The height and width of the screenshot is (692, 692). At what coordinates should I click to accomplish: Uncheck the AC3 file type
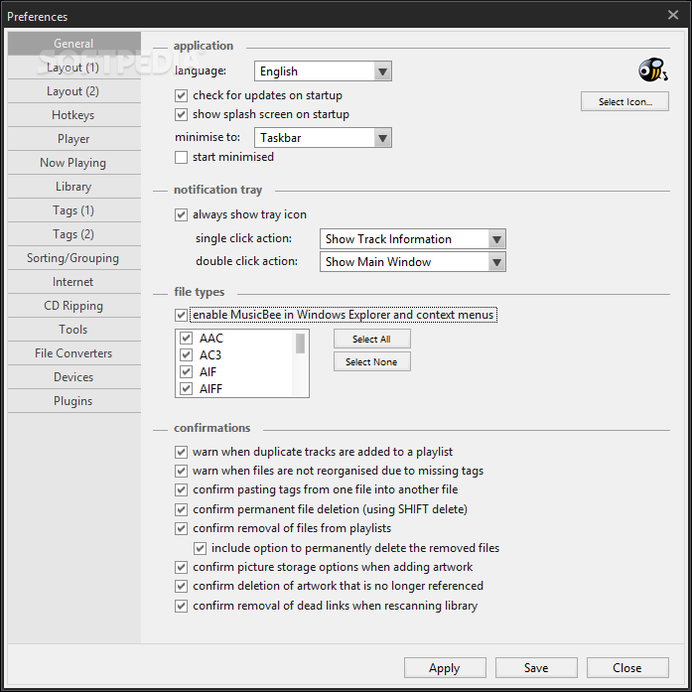point(187,355)
